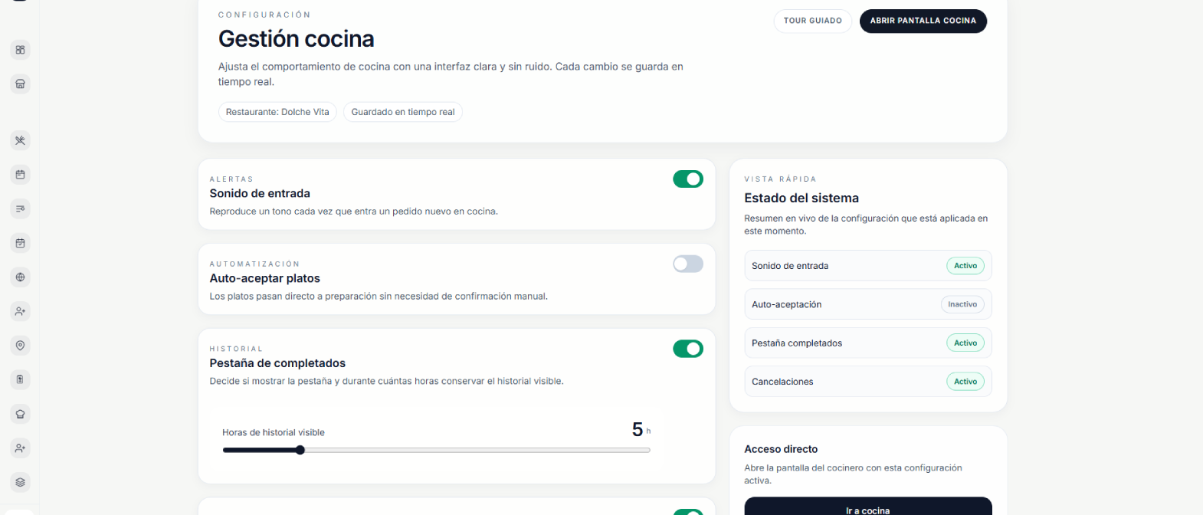This screenshot has width=1203, height=515.
Task: Click the Guardado en tiempo real chip
Action: click(x=403, y=112)
